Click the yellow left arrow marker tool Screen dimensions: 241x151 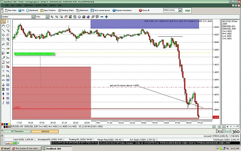click(x=8, y=49)
